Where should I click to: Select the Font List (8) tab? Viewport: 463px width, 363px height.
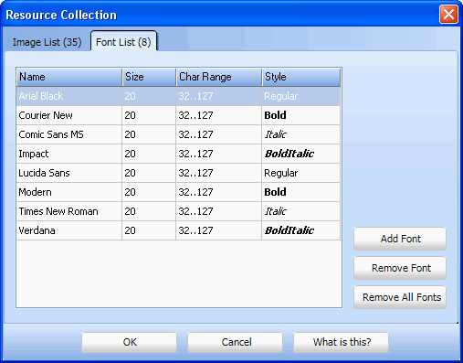coord(123,41)
